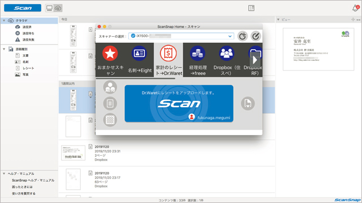Select 文書 document type in sidebar

(x=25, y=55)
